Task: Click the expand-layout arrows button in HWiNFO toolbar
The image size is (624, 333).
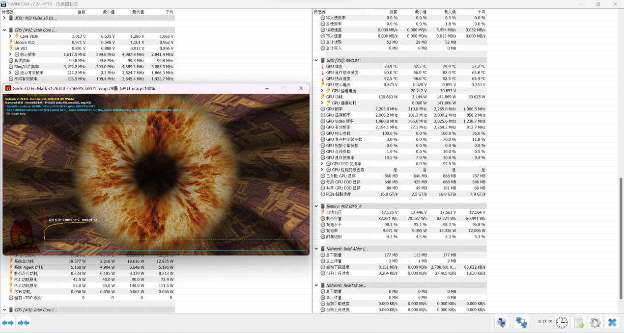Action: tap(8, 322)
